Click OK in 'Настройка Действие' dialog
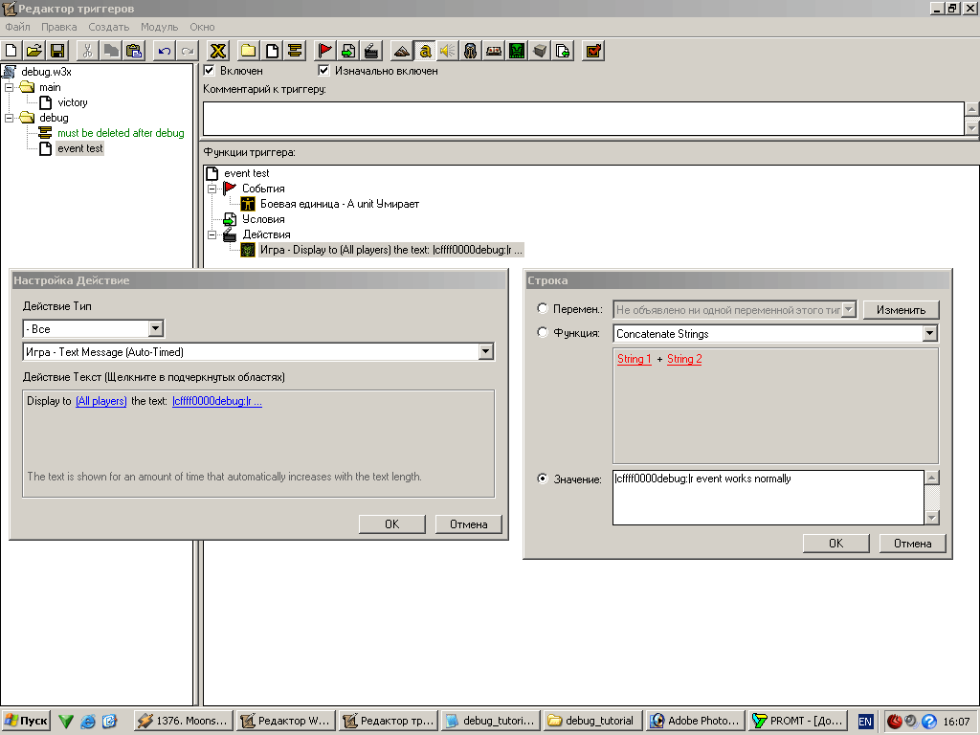Viewport: 980px width, 735px height. point(391,523)
